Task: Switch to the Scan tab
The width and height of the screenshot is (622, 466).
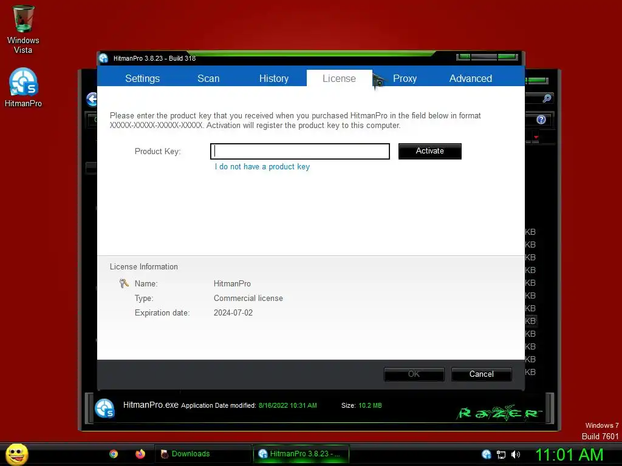Action: [208, 78]
